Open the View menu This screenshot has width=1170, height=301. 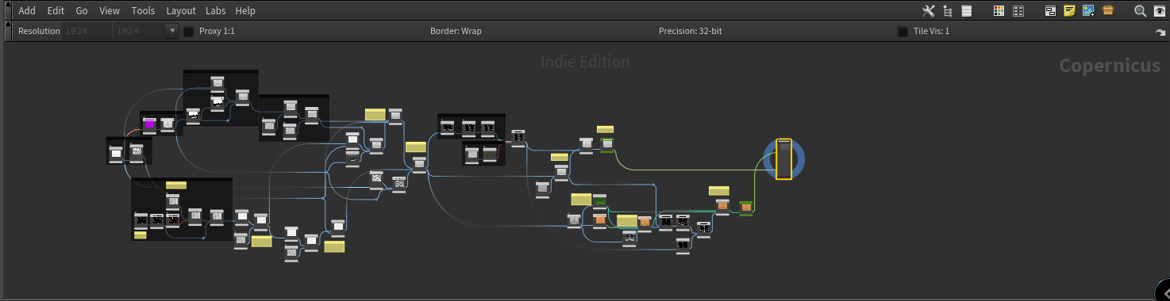point(110,11)
